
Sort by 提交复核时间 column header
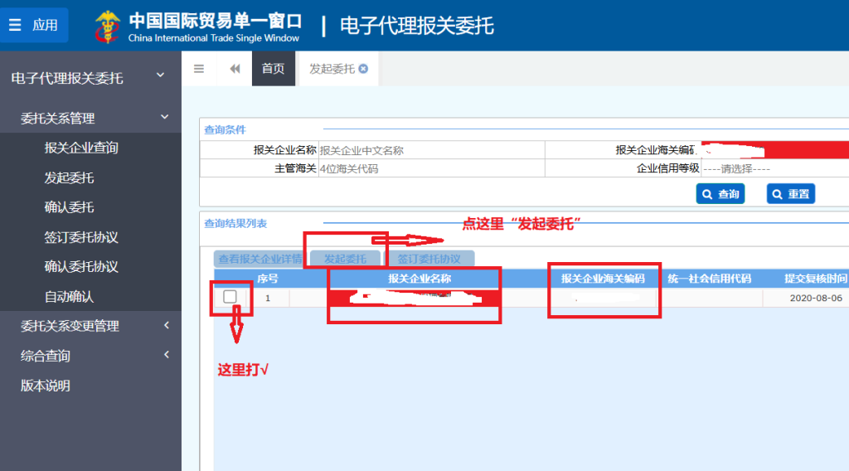[816, 279]
